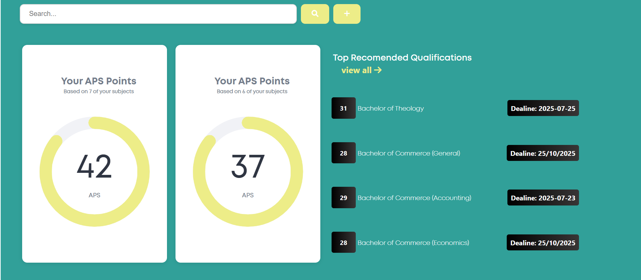Click the 42 APS progress ring
641x280 pixels.
[94, 171]
